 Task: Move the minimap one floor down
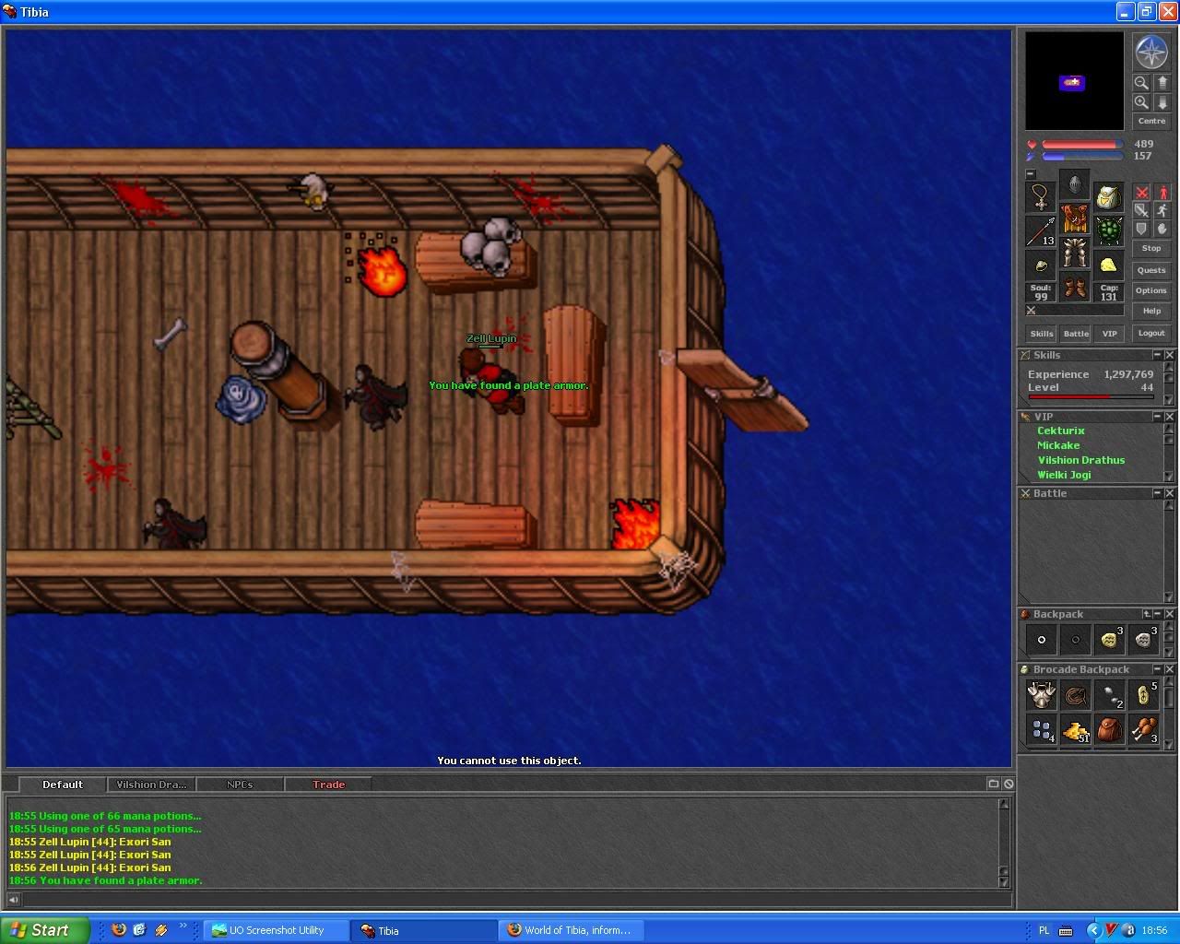pyautogui.click(x=1162, y=102)
